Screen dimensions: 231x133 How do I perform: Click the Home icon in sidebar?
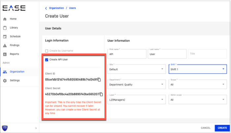[5, 19]
